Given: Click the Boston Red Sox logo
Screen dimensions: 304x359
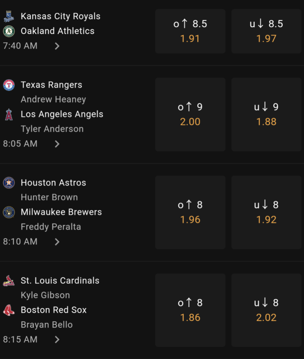Looking at the screenshot, I should tap(9, 310).
